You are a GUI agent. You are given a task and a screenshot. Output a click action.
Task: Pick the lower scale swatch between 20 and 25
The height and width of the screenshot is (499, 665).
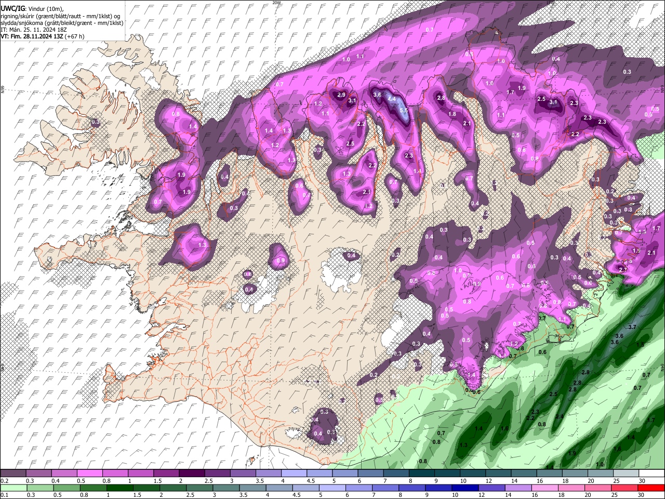pyautogui.click(x=597, y=488)
